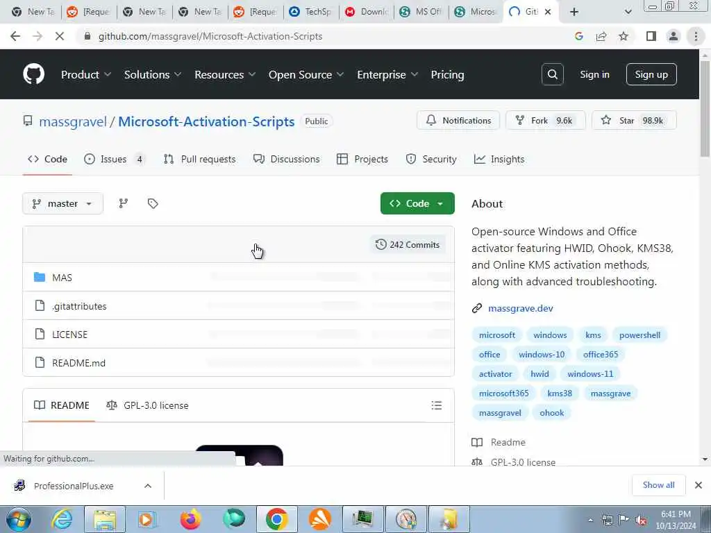The height and width of the screenshot is (533, 711).
Task: Click Show all downloads
Action: 658,485
